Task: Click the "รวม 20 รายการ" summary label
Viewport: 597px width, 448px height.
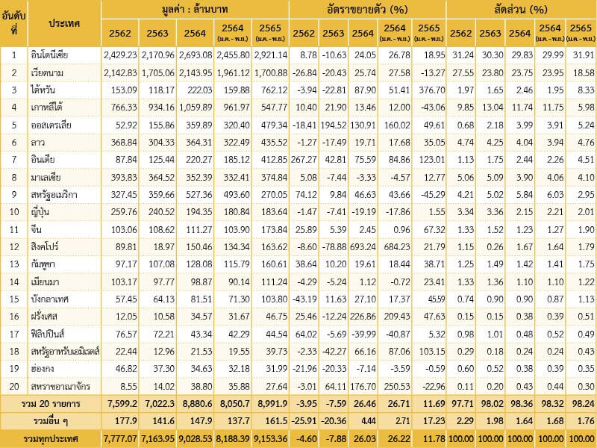Action: click(x=51, y=404)
